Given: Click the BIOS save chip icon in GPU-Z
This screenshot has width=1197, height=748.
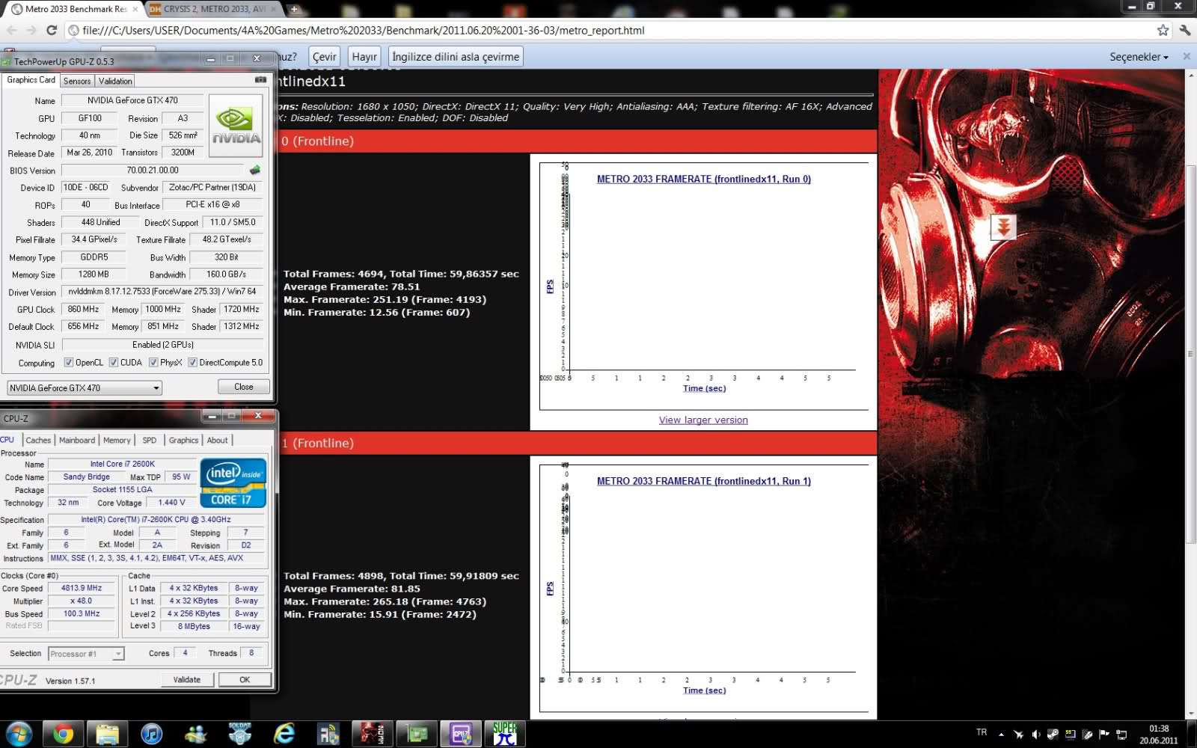Looking at the screenshot, I should tap(255, 170).
